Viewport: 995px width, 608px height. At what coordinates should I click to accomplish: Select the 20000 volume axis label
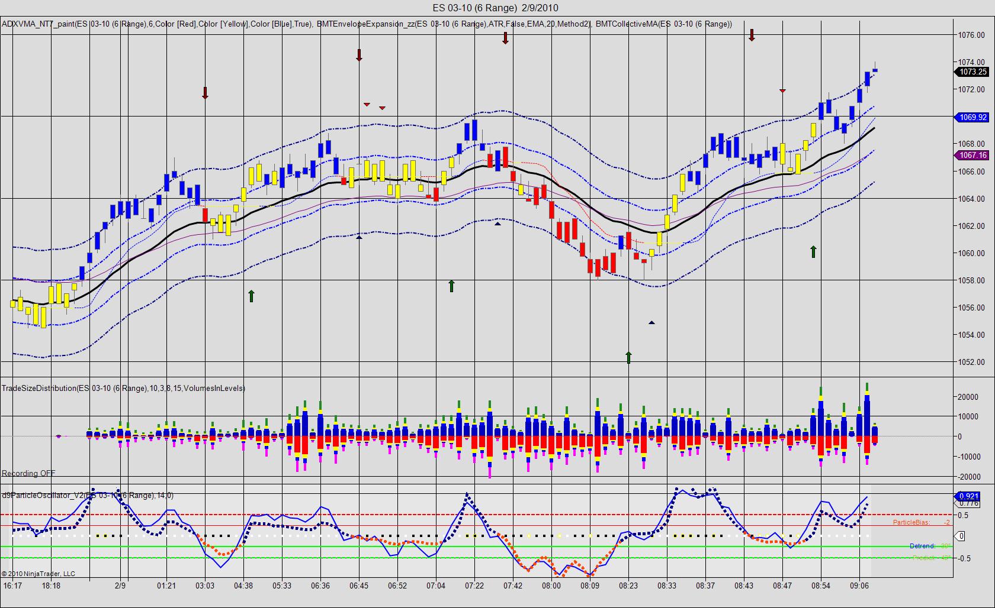[968, 397]
